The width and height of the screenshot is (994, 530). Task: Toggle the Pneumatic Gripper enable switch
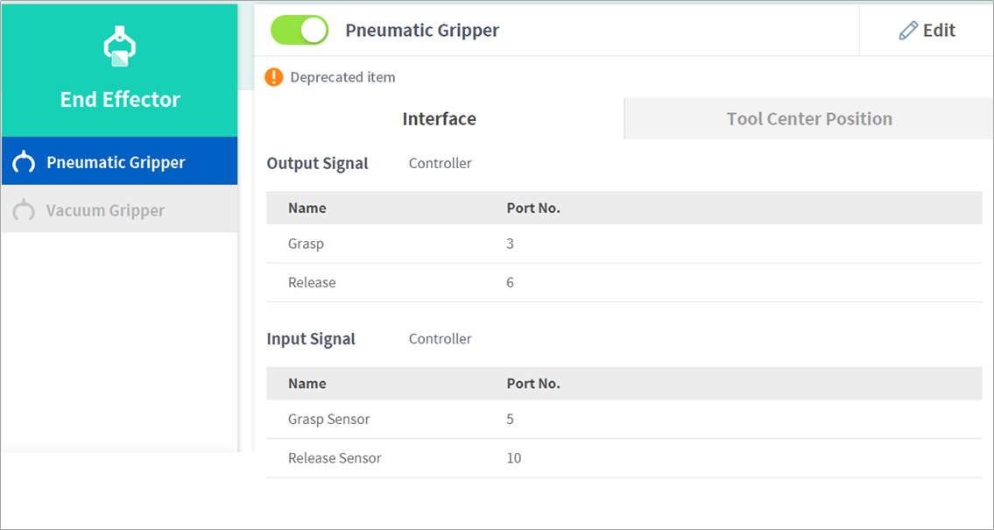pos(300,31)
